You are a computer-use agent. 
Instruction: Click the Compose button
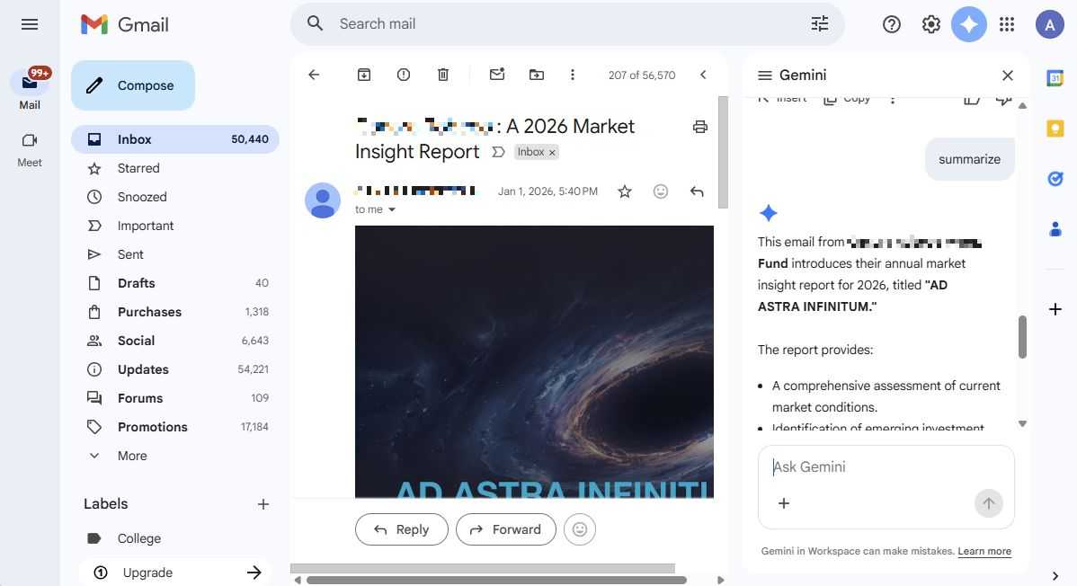pos(132,85)
